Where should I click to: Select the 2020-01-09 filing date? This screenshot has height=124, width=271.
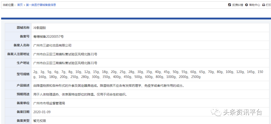(42, 112)
